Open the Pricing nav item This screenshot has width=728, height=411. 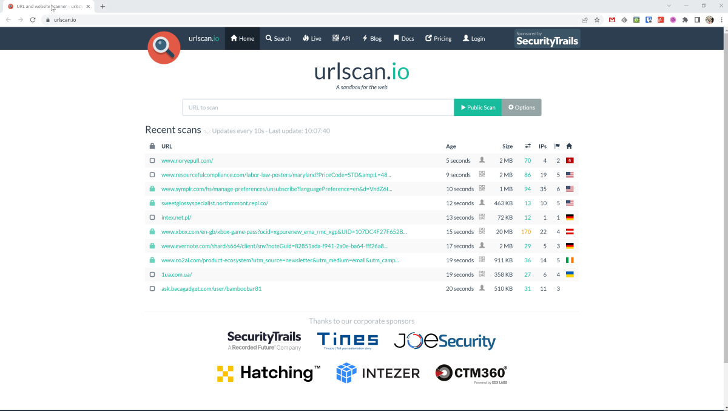pos(439,38)
